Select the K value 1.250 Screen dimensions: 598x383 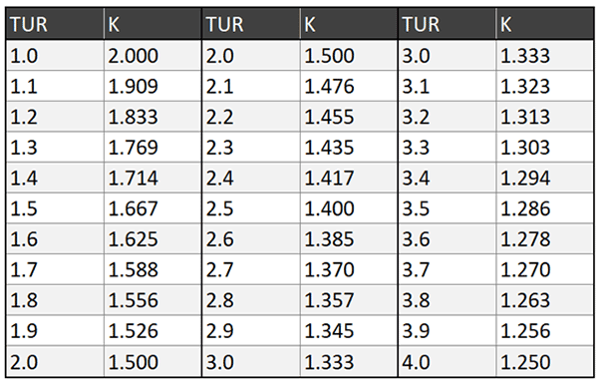tap(544, 362)
